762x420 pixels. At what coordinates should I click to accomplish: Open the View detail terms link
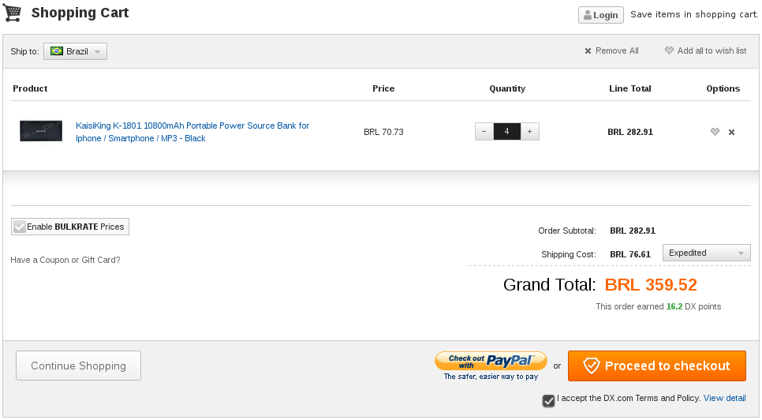pos(725,398)
